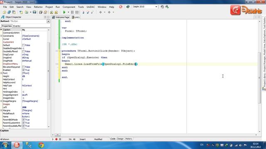Viewport: 266px width, 149px height.
Task: Click the Run Until Return debug icon
Action: pos(92,12)
